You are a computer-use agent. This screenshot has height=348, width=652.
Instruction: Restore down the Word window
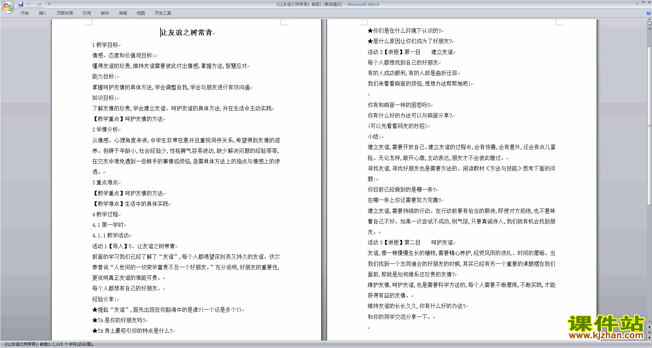click(x=643, y=3)
